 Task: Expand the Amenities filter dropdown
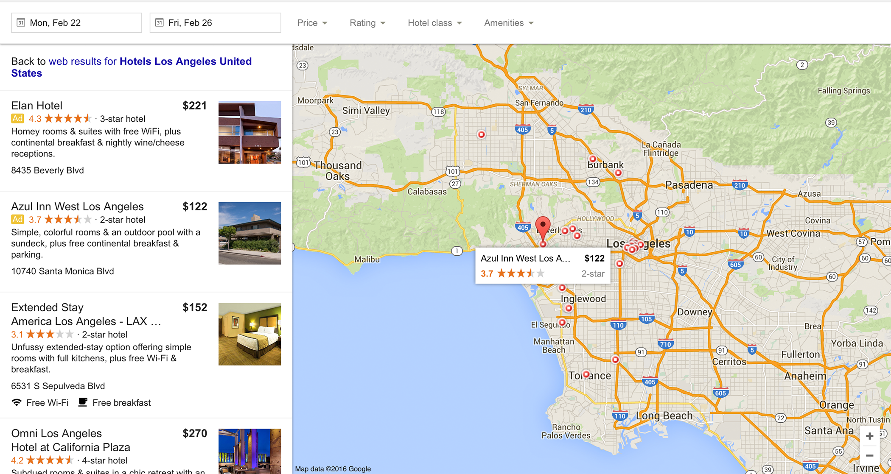click(509, 23)
